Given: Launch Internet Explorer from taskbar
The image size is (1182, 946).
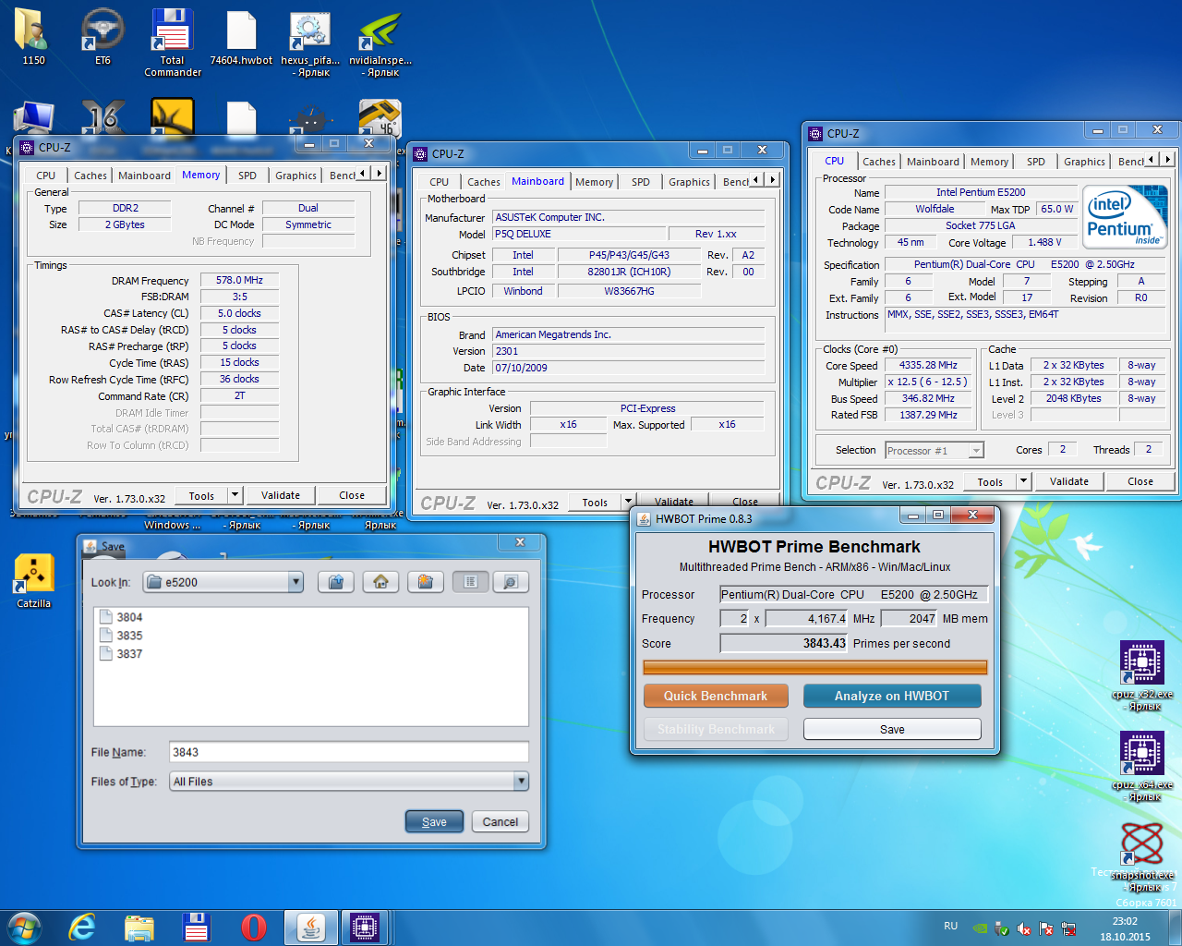Looking at the screenshot, I should tap(82, 927).
